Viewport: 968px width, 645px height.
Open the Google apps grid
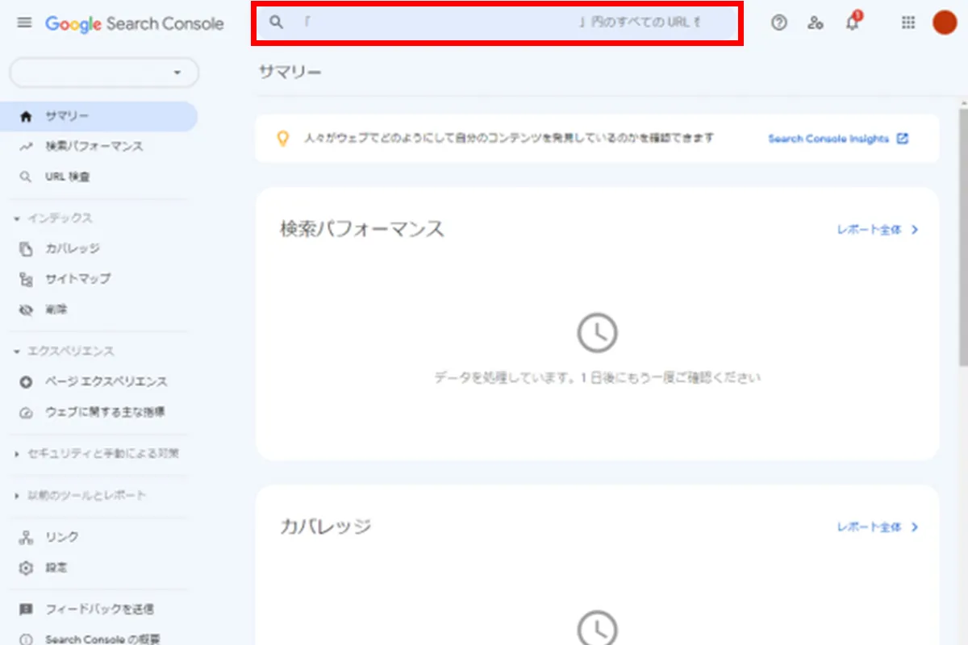[907, 23]
